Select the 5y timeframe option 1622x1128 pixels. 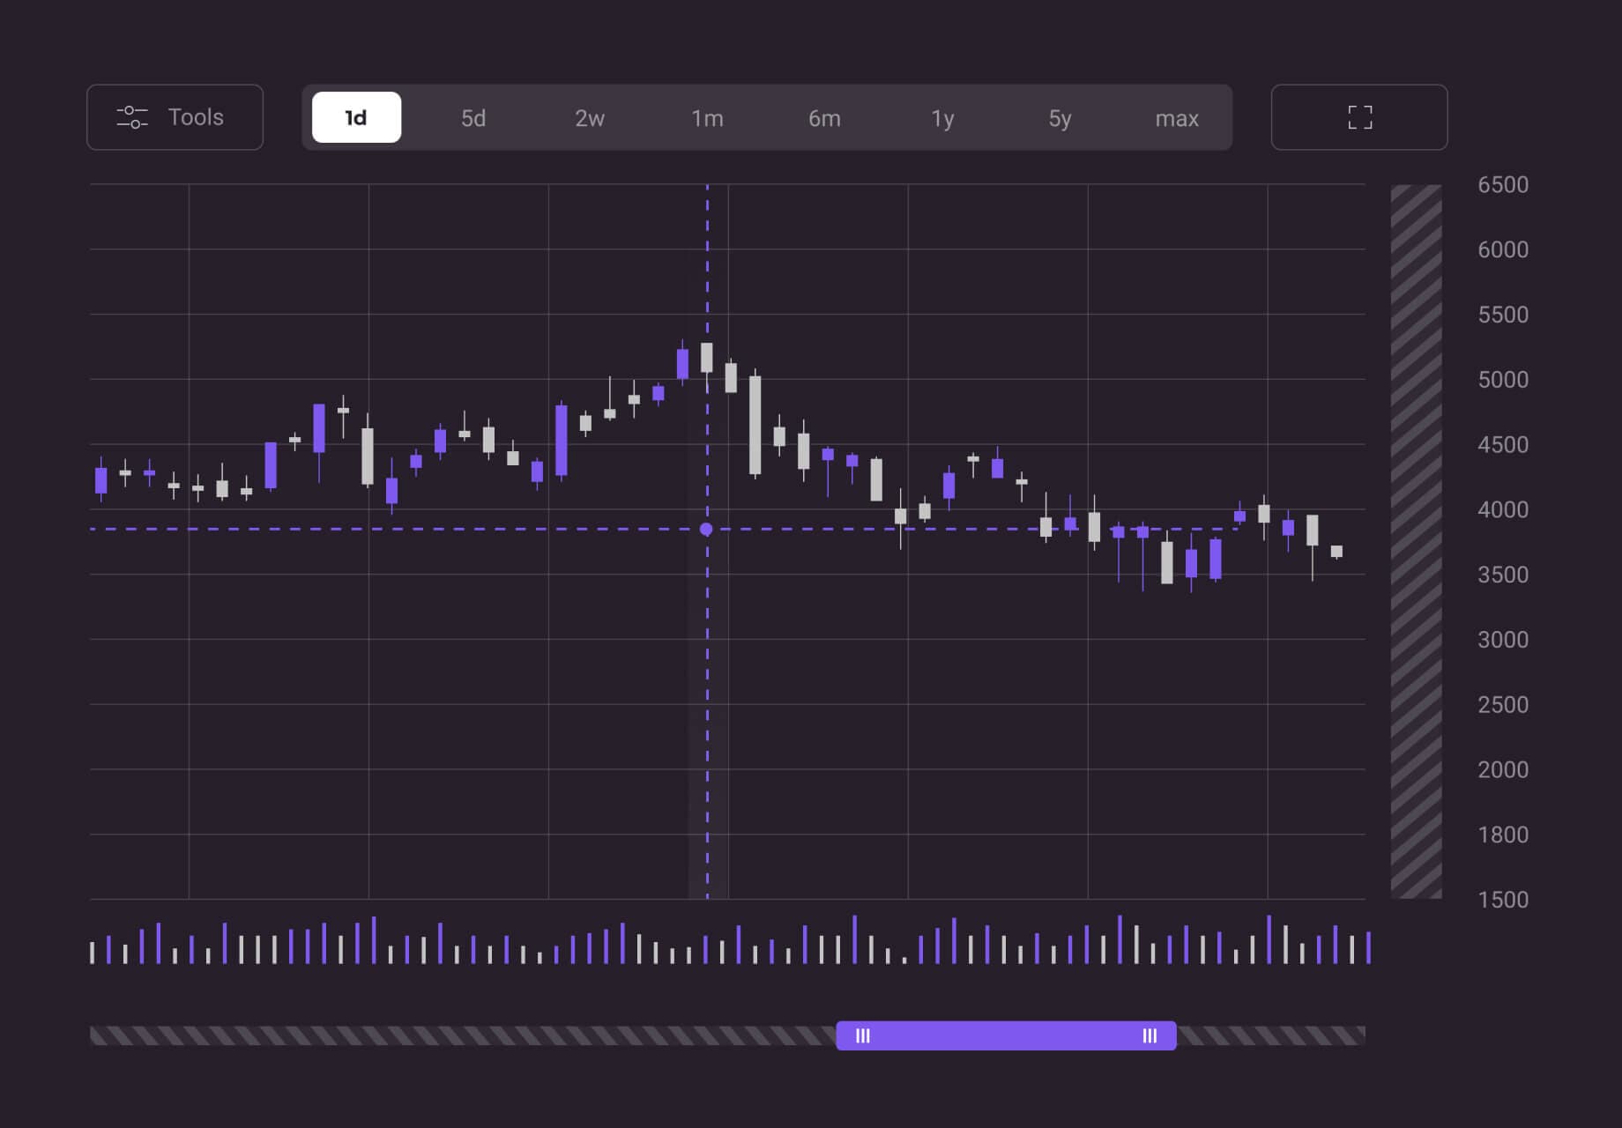[x=1060, y=118]
